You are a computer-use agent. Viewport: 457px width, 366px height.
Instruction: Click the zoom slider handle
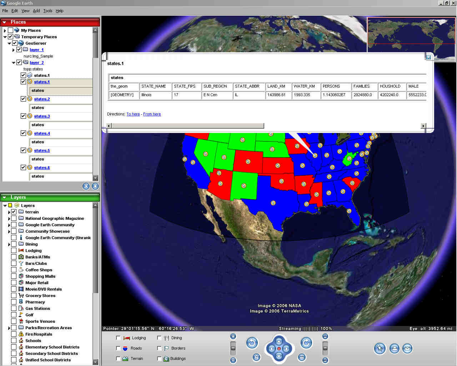233,348
